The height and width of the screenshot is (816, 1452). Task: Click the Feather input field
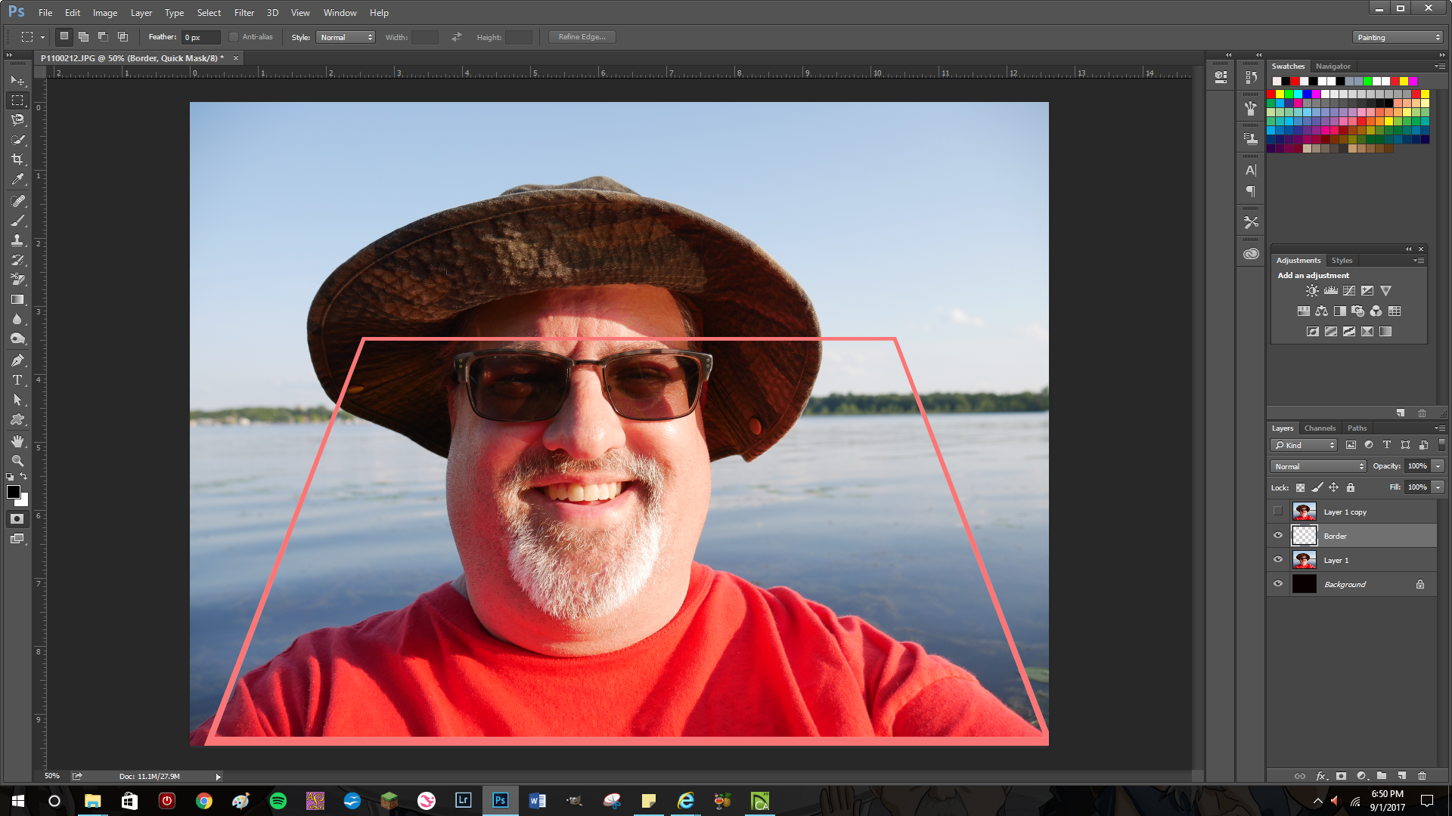[200, 37]
